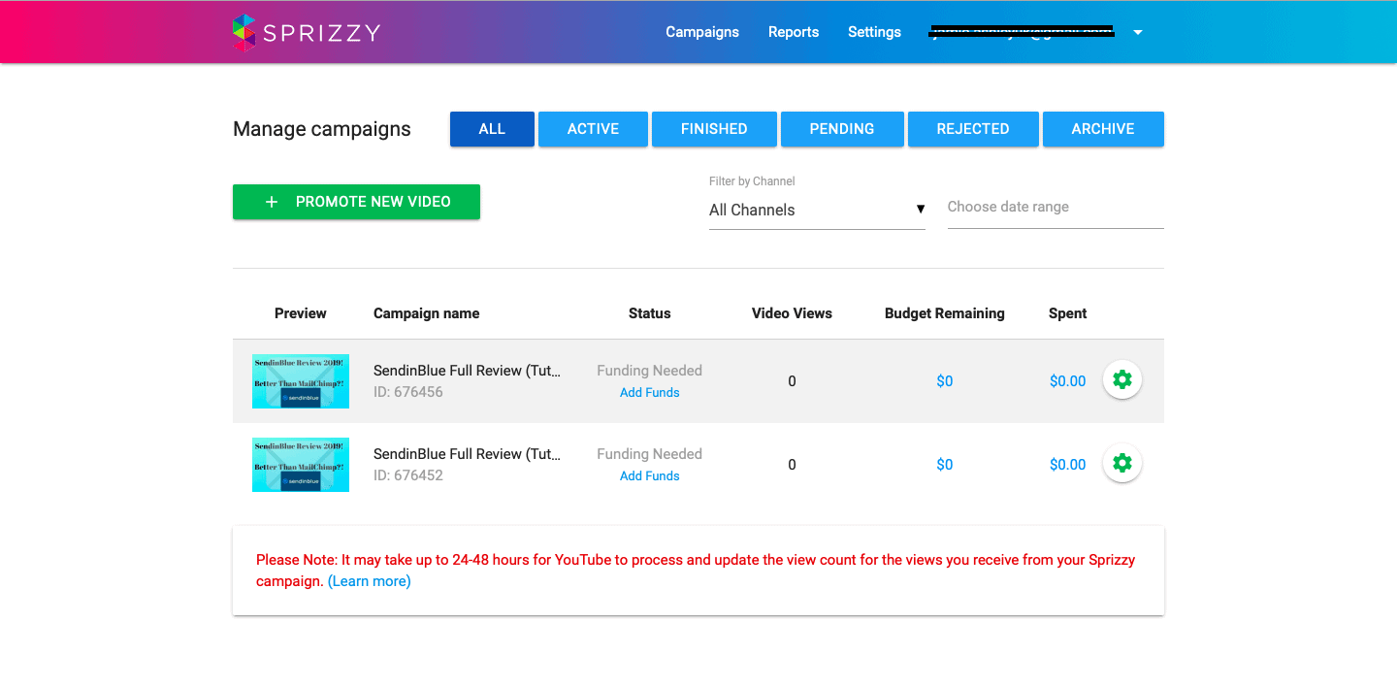Click $0 budget remaining for campaign 676452
This screenshot has width=1397, height=686.
point(945,465)
